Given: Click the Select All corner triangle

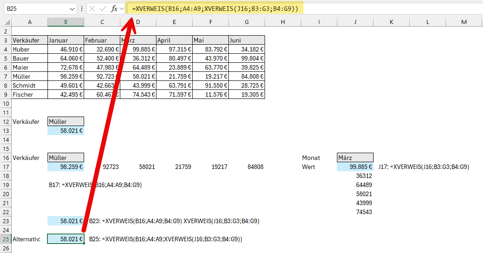Looking at the screenshot, I should click(x=6, y=22).
